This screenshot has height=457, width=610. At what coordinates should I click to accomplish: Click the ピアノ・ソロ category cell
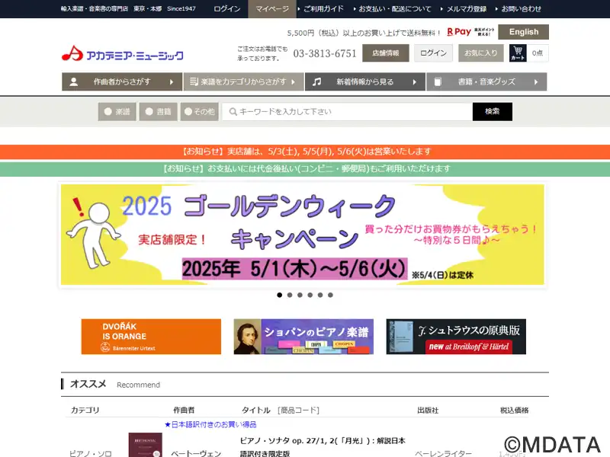90,453
